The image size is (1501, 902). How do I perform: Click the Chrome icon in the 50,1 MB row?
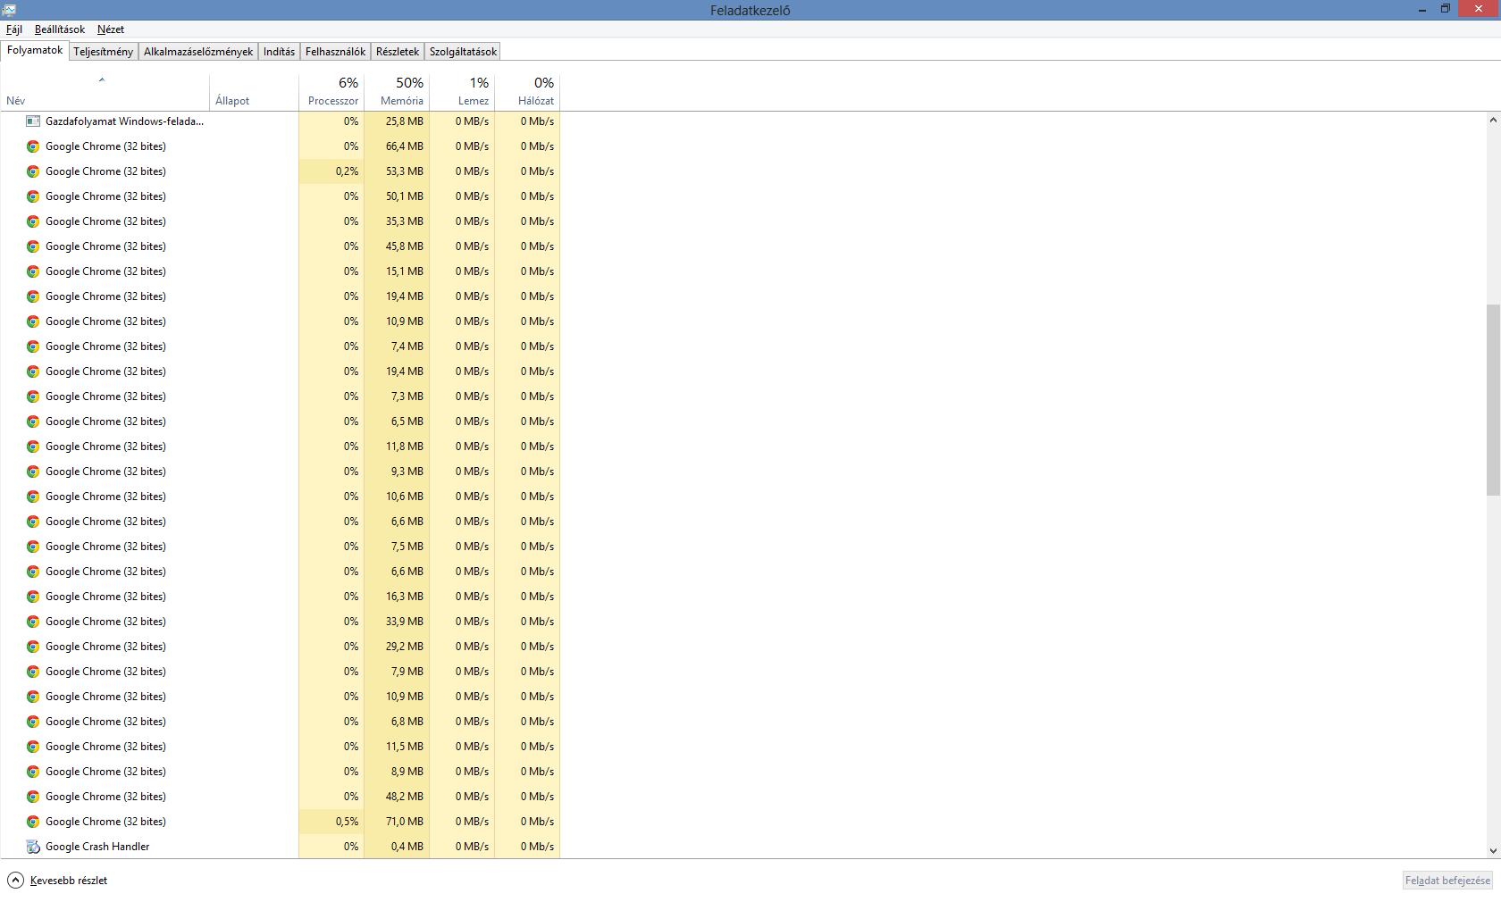pyautogui.click(x=33, y=196)
